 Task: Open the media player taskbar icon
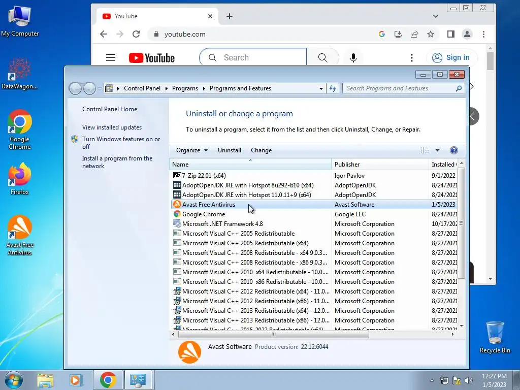coord(76,380)
